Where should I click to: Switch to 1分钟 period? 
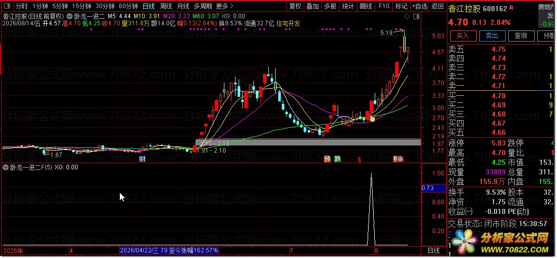pyautogui.click(x=40, y=6)
